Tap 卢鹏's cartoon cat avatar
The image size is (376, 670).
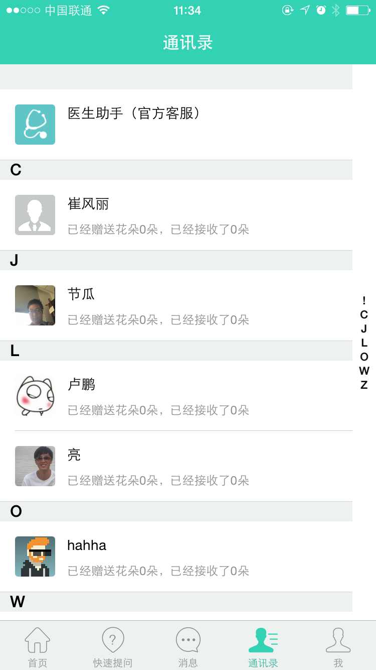coord(35,396)
